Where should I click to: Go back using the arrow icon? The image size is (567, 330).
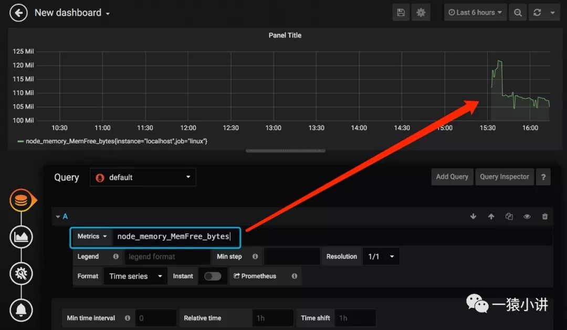coord(18,13)
